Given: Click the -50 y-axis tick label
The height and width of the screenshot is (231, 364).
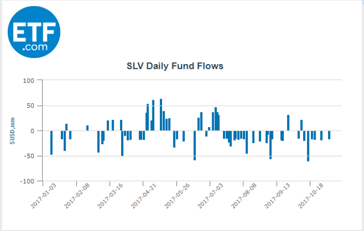Looking at the screenshot, I should point(30,156).
